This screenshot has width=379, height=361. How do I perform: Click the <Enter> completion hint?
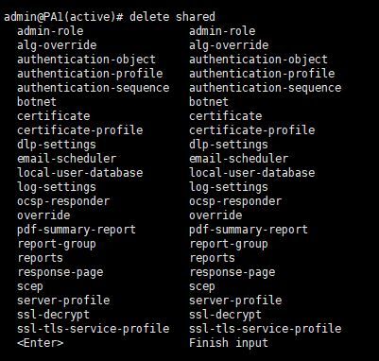click(41, 343)
